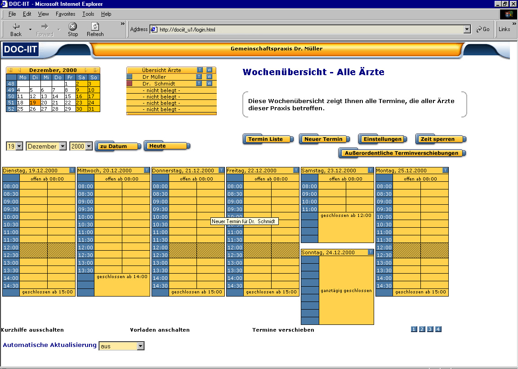The image size is (518, 369).
Task: Click the Links toolbar label
Action: [504, 29]
